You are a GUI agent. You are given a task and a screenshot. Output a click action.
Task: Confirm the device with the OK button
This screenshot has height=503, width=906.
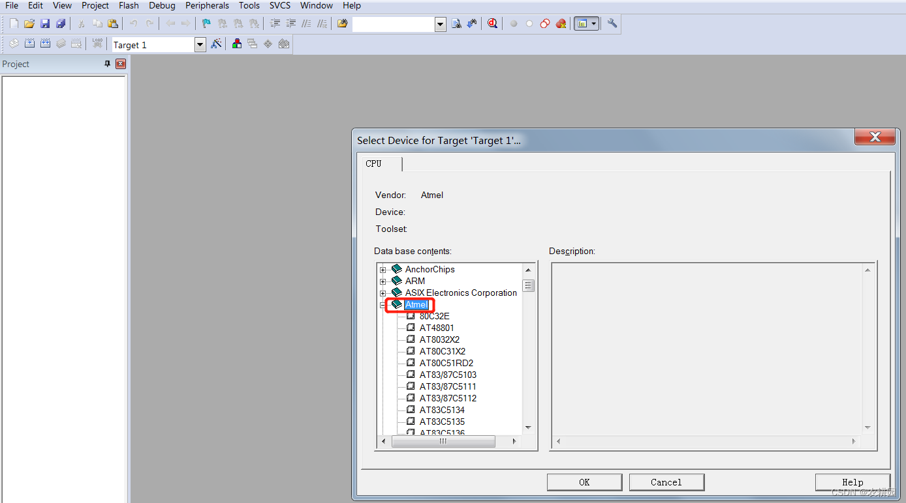click(x=584, y=482)
